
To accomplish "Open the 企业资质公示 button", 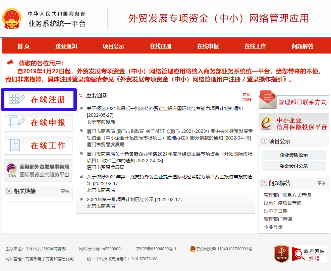I will point(293,155).
